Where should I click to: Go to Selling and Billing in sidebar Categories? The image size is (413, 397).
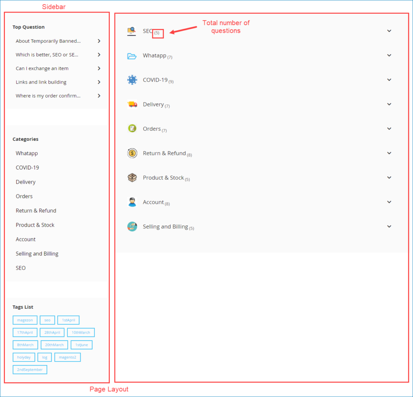(37, 254)
